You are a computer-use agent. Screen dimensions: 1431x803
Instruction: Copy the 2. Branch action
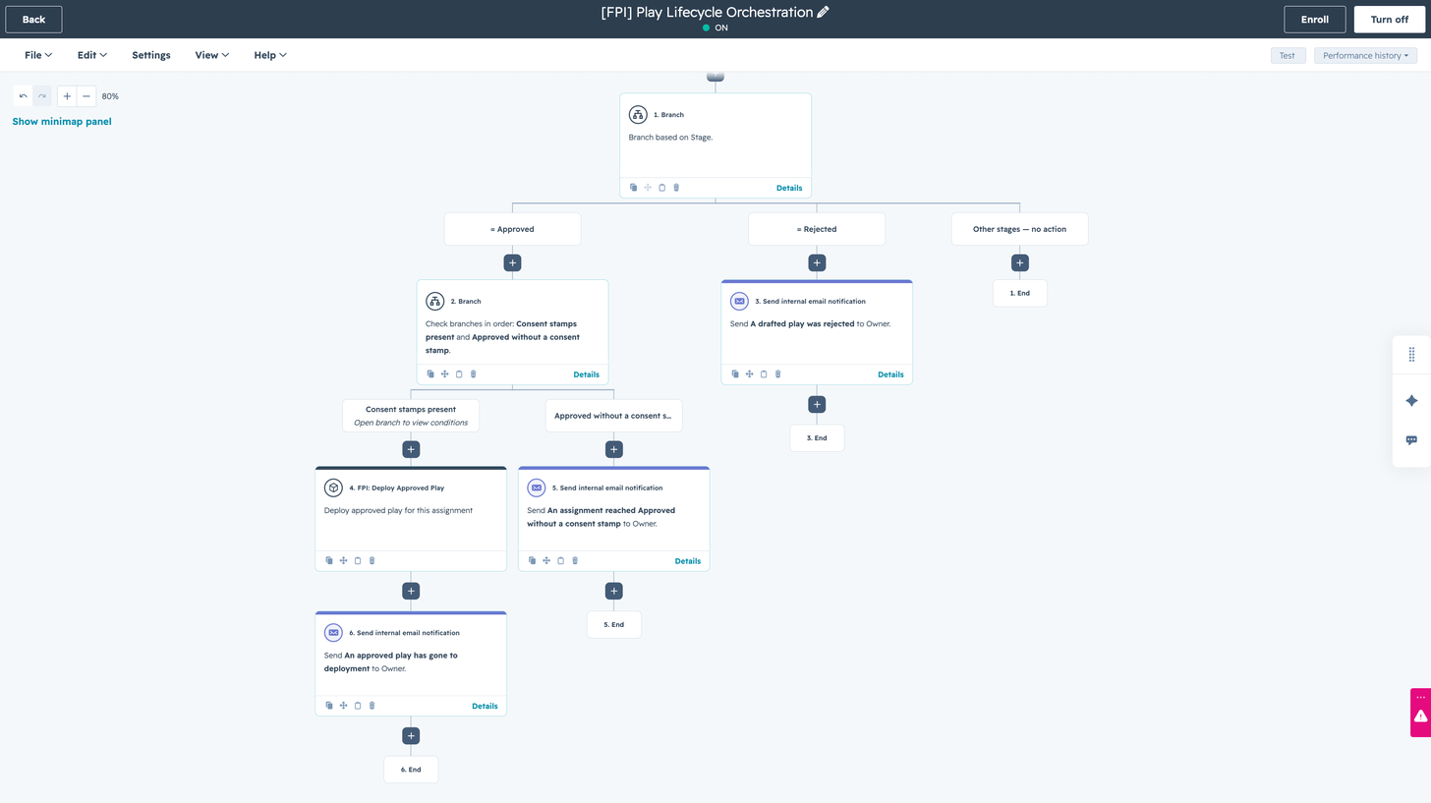coord(430,374)
